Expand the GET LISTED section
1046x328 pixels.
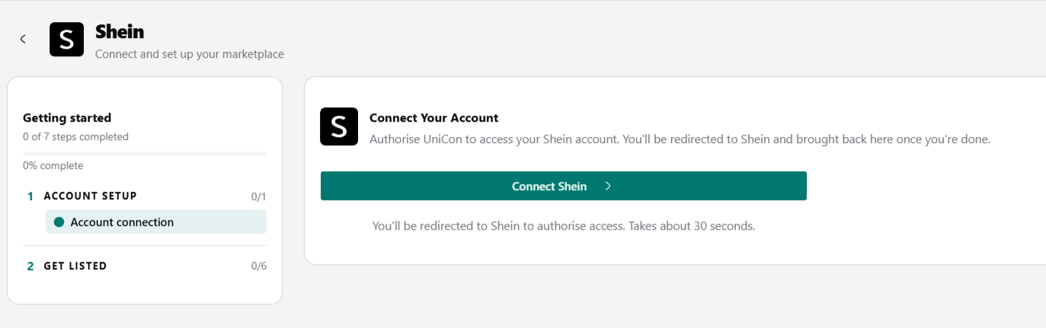[145, 266]
